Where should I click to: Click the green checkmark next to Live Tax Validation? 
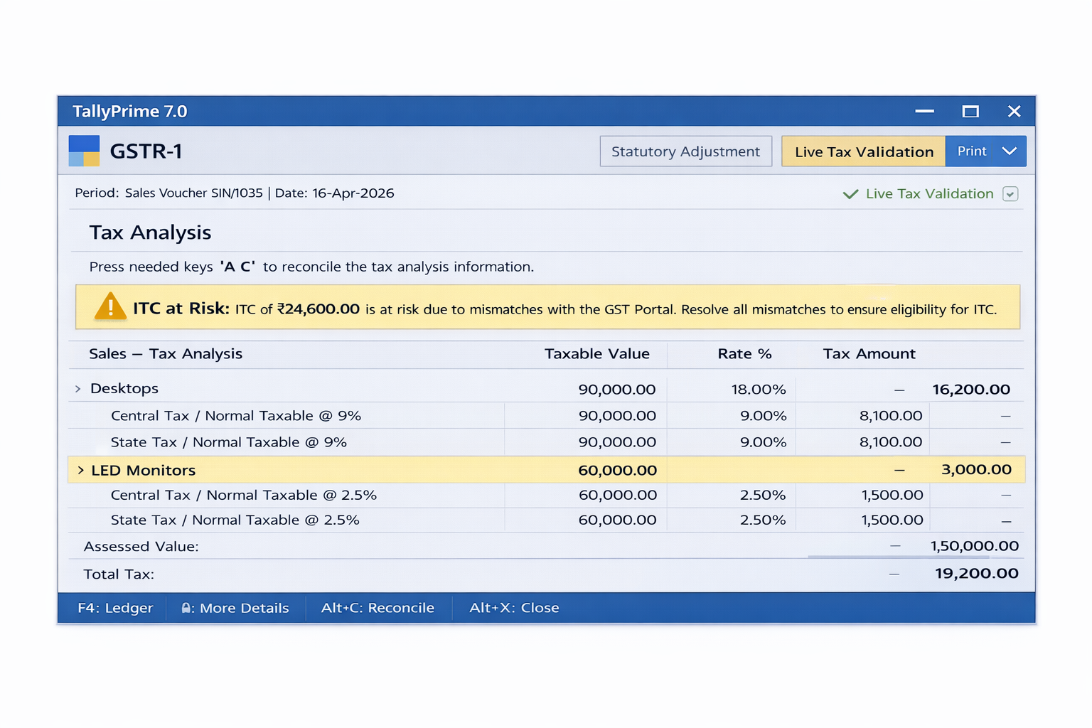(x=850, y=193)
